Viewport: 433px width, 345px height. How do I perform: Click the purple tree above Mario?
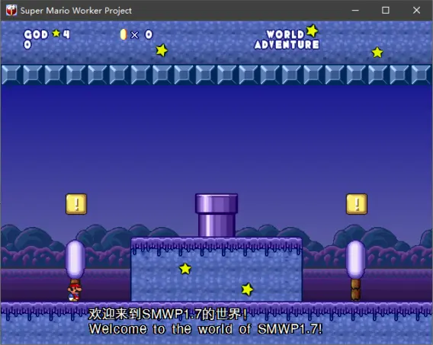click(x=75, y=260)
